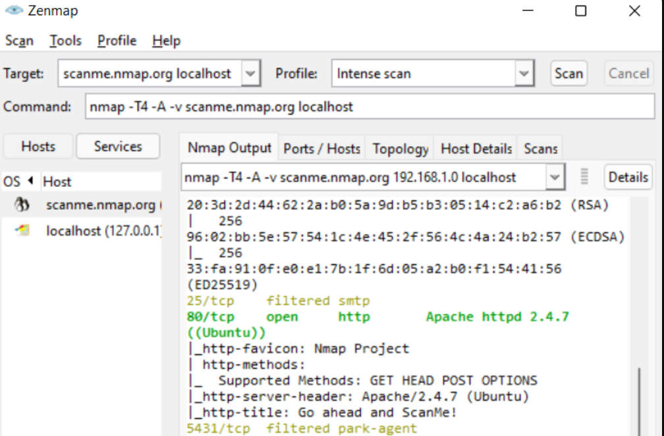Image resolution: width=664 pixels, height=436 pixels.
Task: Click the Host column header
Action: [x=101, y=182]
